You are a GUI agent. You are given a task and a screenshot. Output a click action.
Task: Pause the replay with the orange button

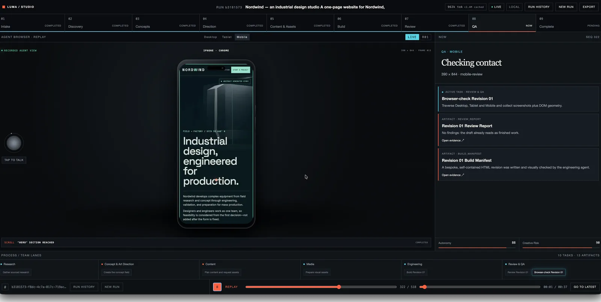(217, 287)
